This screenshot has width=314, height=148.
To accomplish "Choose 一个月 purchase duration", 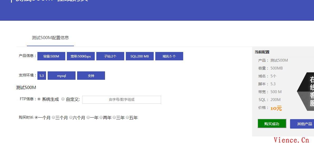I will click(36, 118).
